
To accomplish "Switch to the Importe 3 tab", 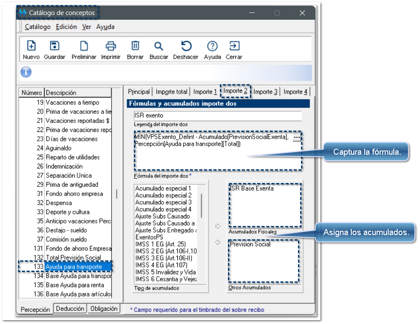I will 265,92.
